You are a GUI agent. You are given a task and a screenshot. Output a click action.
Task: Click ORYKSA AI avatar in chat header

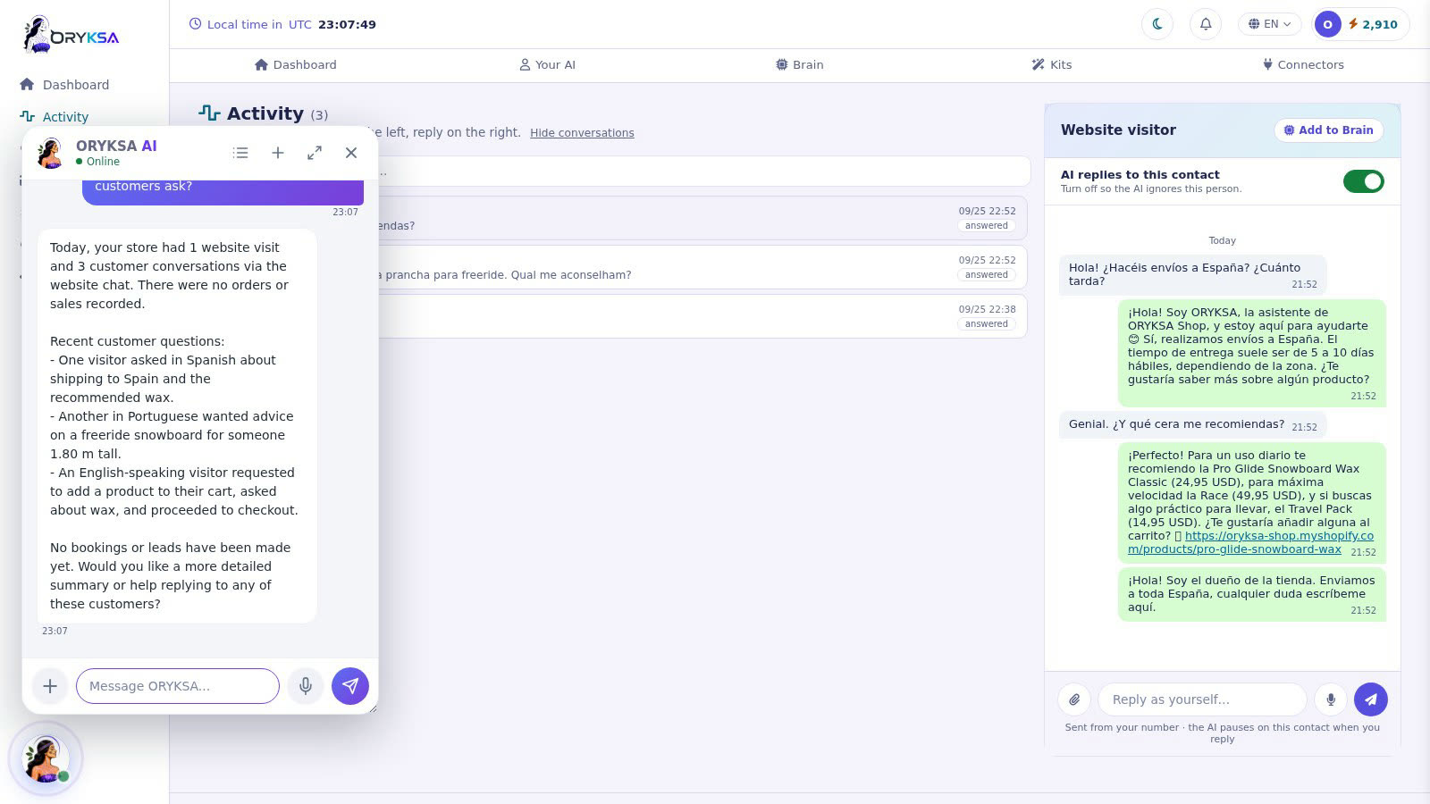coord(50,153)
